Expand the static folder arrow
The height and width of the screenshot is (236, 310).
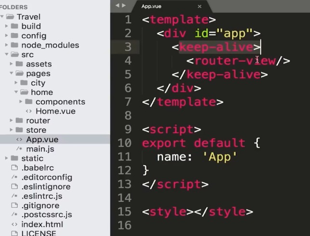[x=7, y=158]
